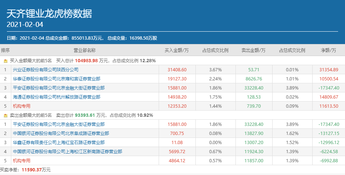
Task: Click the buy total 104983.98
Action: [86, 61]
